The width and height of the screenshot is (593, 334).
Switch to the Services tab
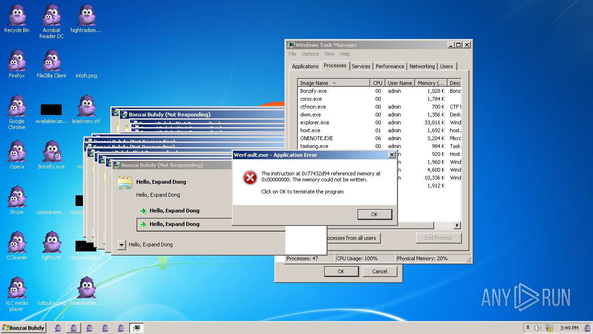[x=361, y=66]
